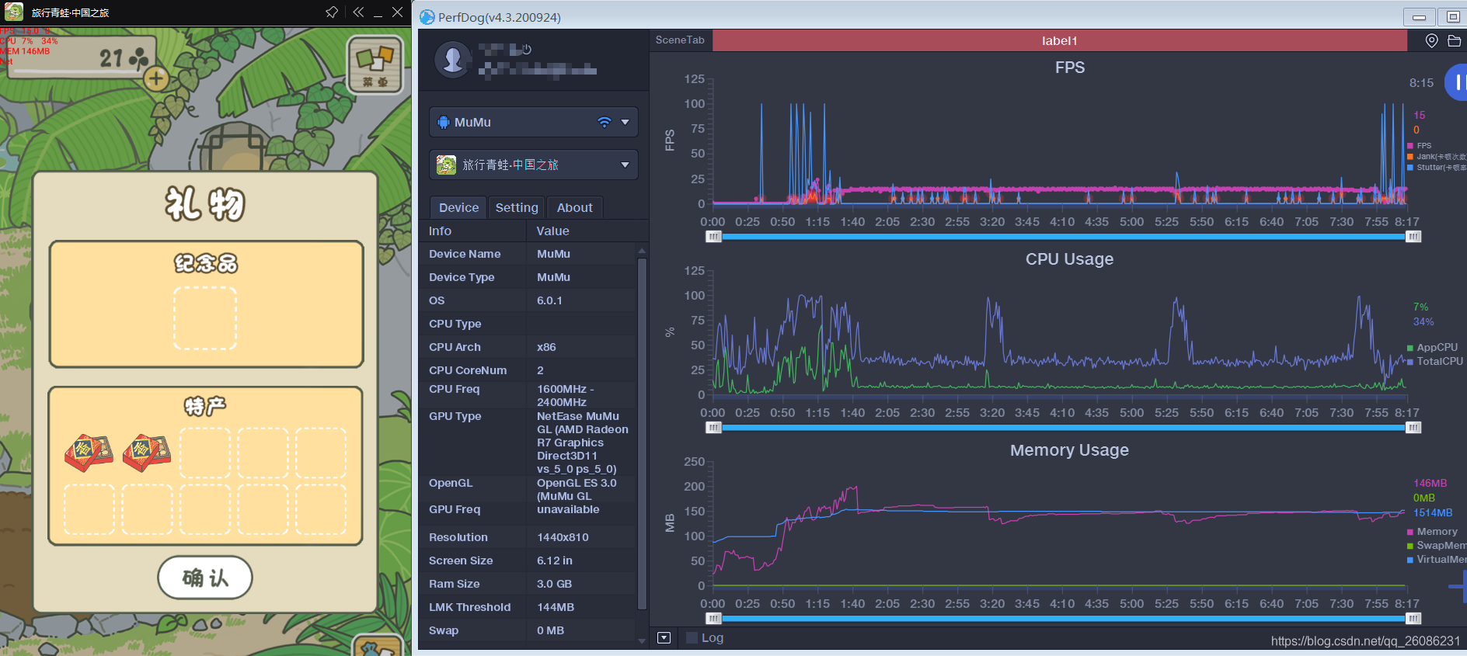Click the PerfDog user avatar
This screenshot has height=656, width=1467.
click(453, 59)
